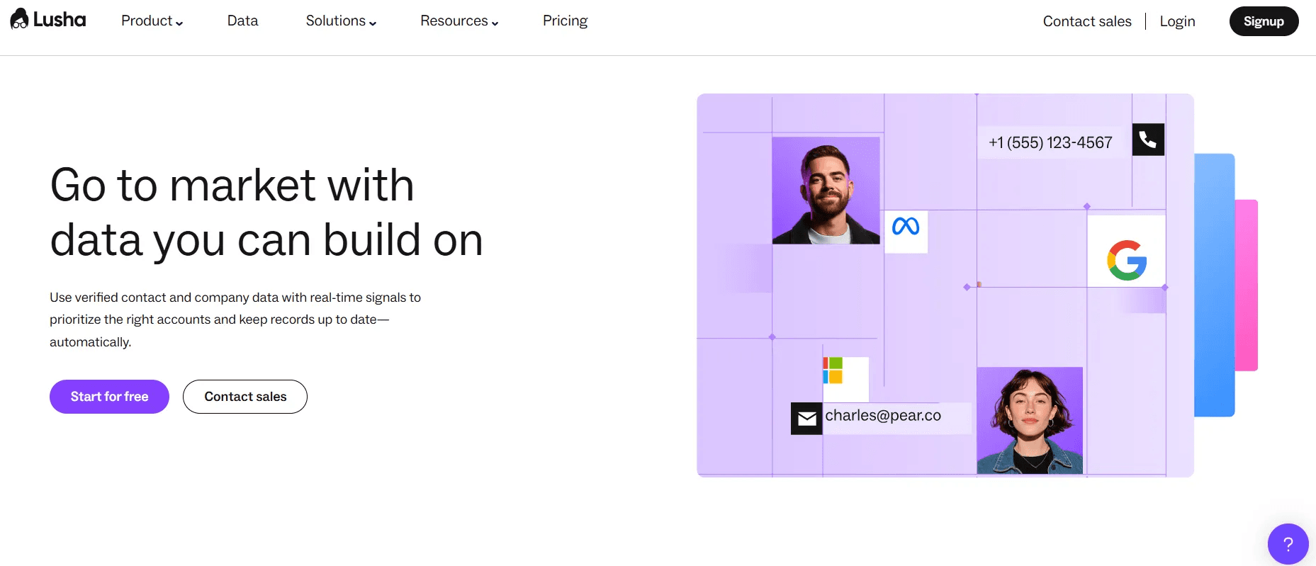The image size is (1316, 566).
Task: Click the purple Start for free button
Action: click(x=109, y=397)
